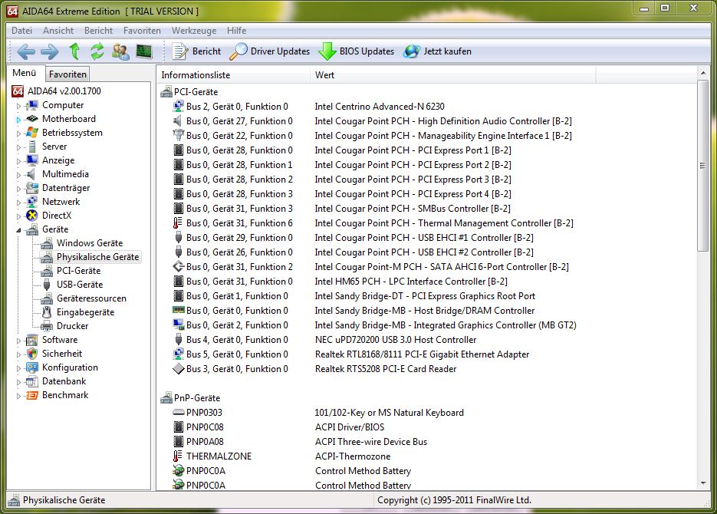The height and width of the screenshot is (514, 717).
Task: Click the Netzwerk icon in tree
Action: coord(32,202)
